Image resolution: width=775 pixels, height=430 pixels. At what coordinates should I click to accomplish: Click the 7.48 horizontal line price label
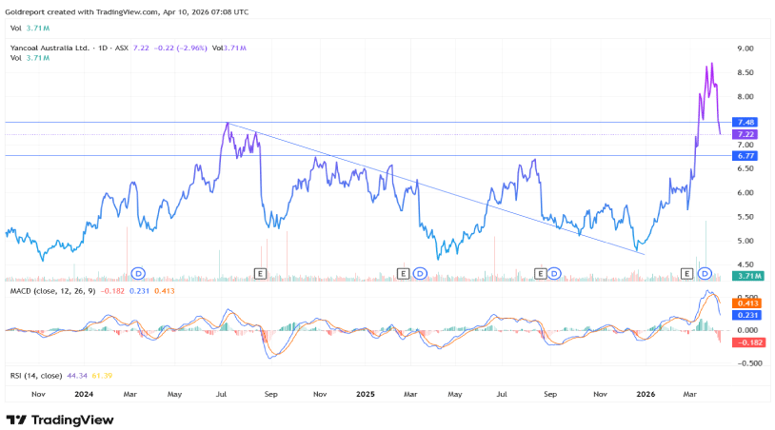(745, 123)
